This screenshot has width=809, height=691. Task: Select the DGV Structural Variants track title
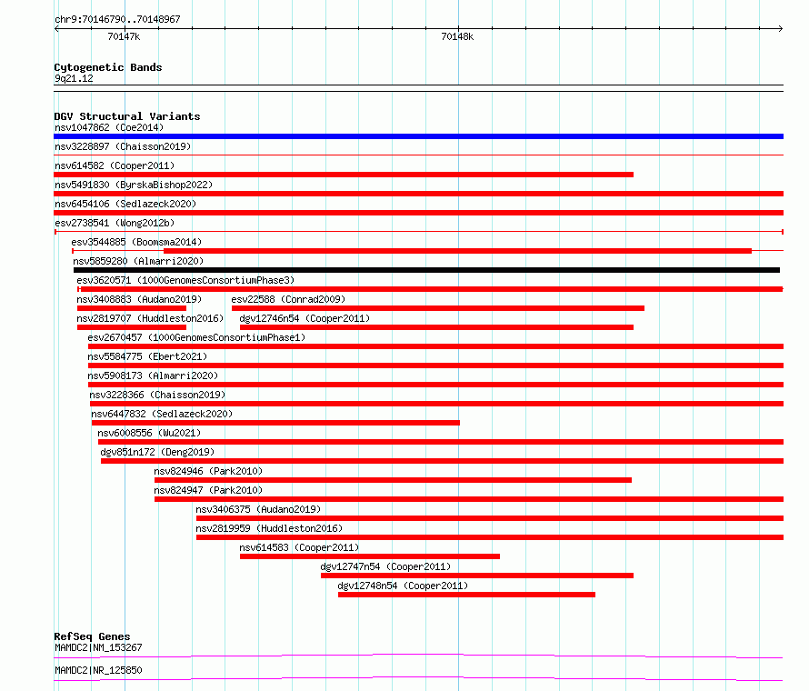[x=127, y=116]
